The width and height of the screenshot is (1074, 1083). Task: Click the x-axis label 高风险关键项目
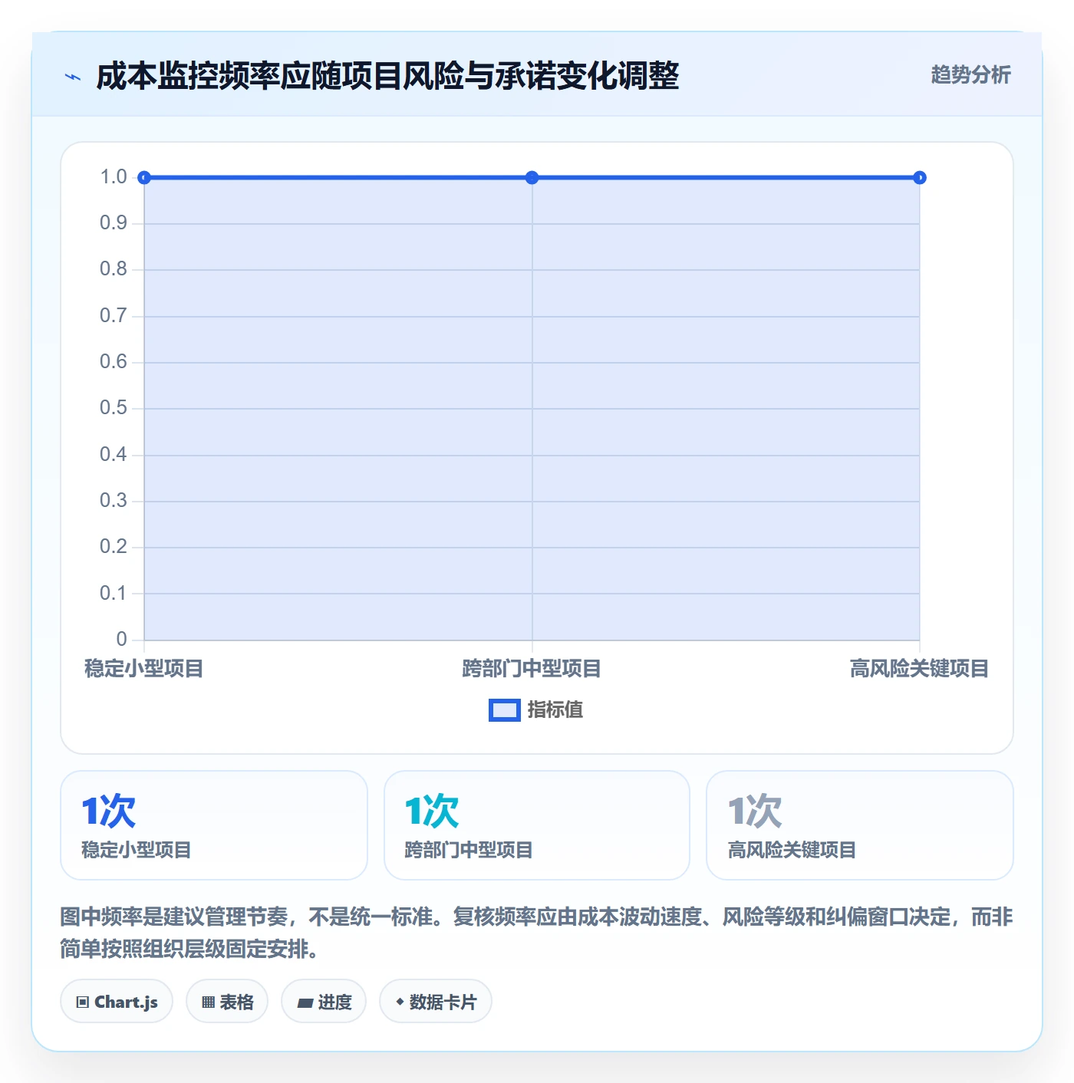coord(919,669)
